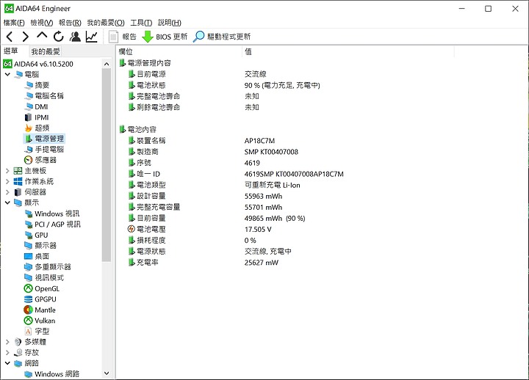Switch to the 我的最愛 tab in the side panel

46,51
